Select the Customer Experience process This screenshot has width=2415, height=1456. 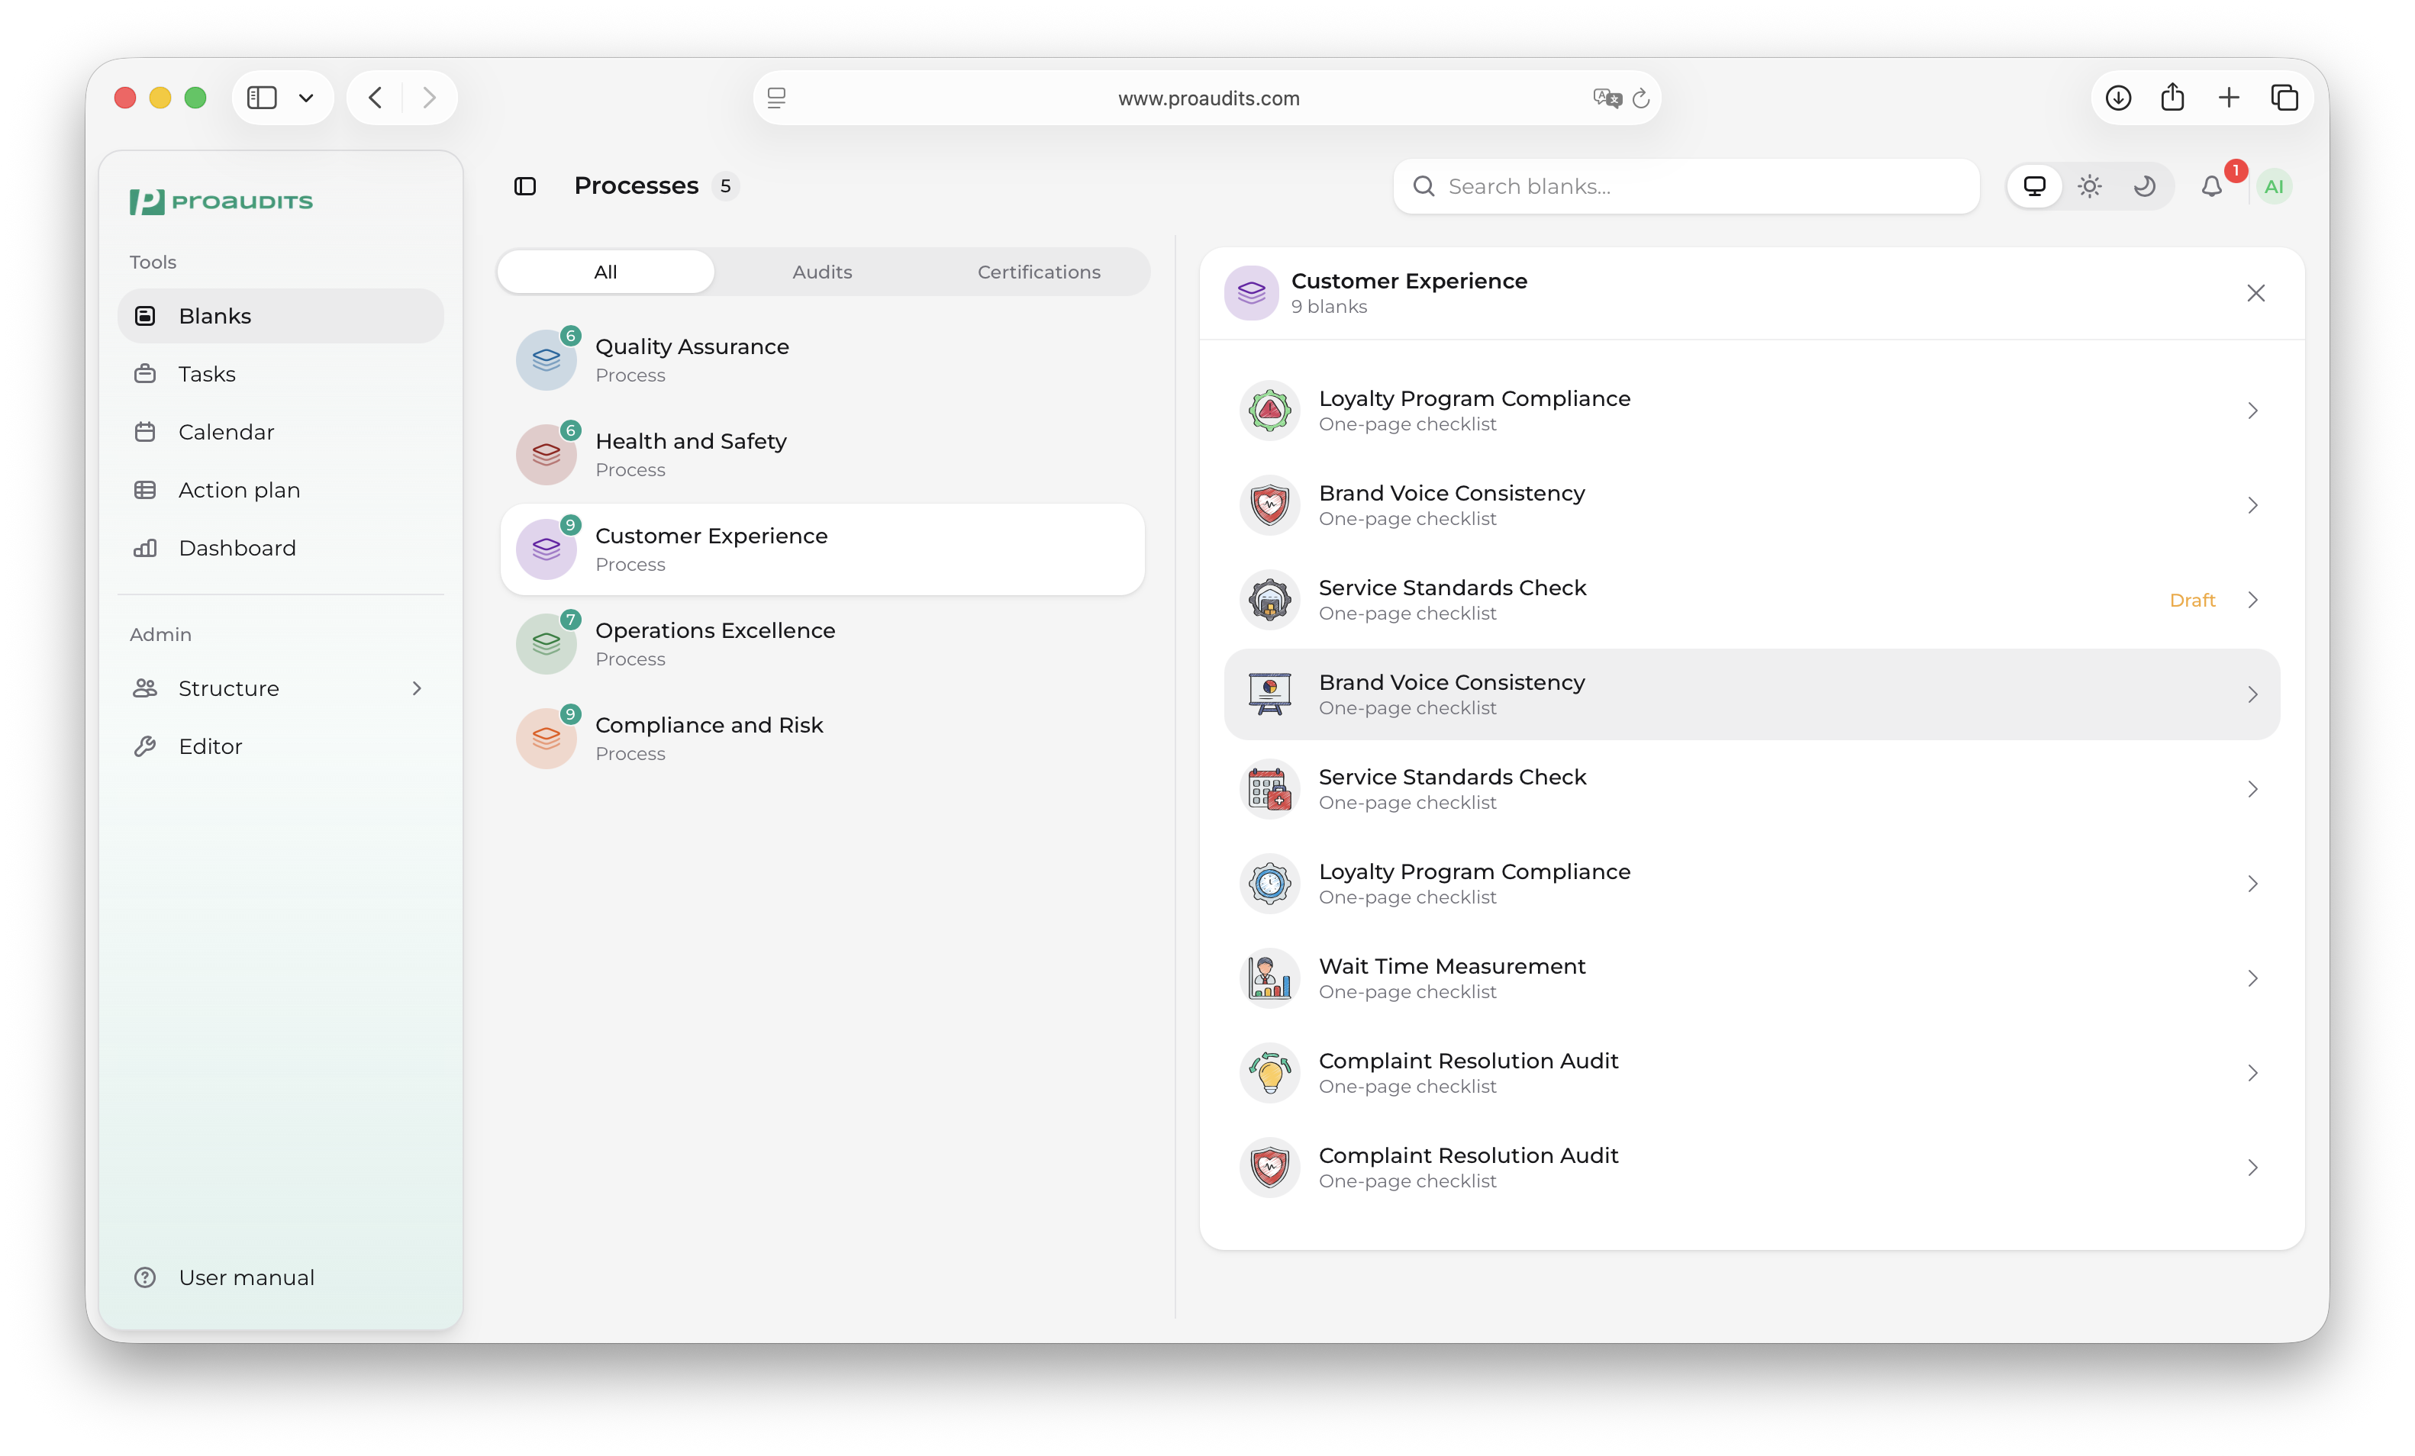822,549
